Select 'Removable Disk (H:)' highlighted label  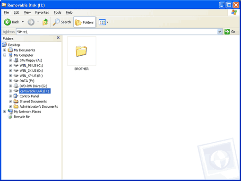coord(35,91)
